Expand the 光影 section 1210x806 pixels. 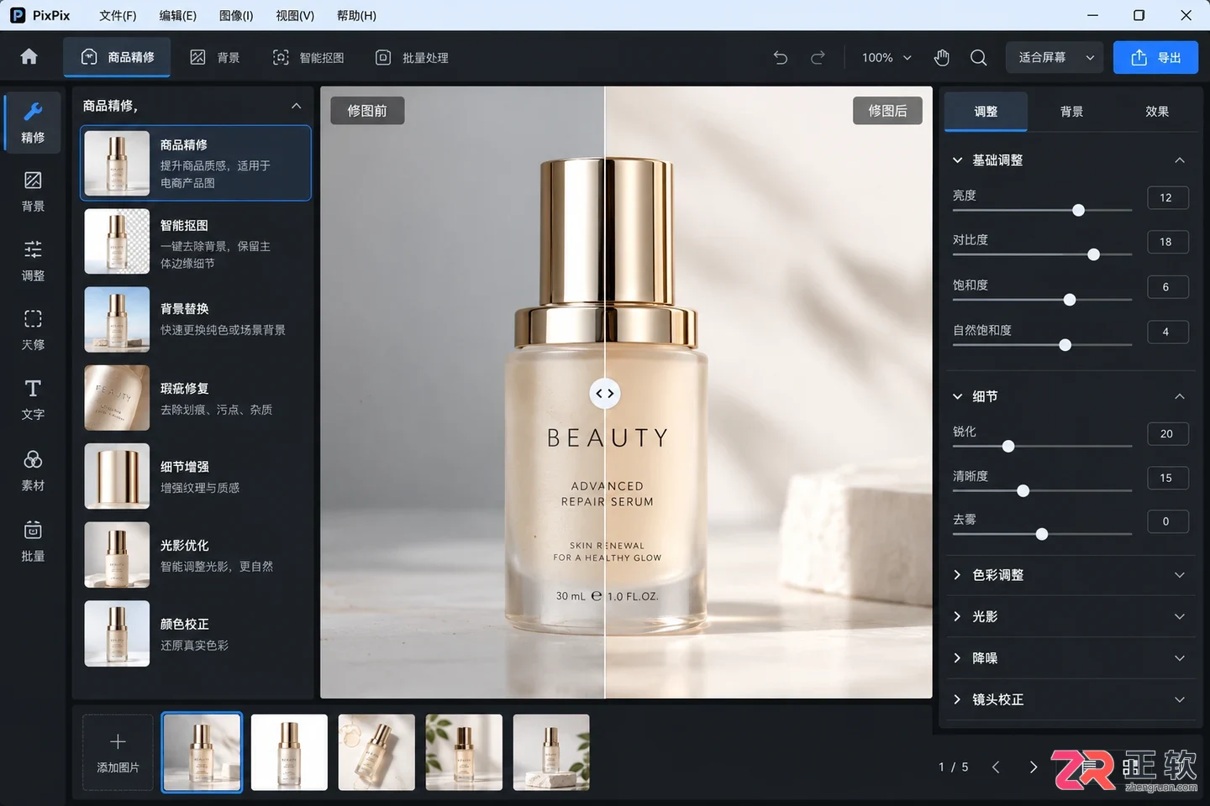coord(1071,616)
